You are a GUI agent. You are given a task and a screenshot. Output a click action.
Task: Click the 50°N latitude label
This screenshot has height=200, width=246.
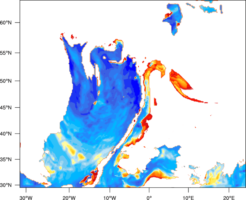6,81
